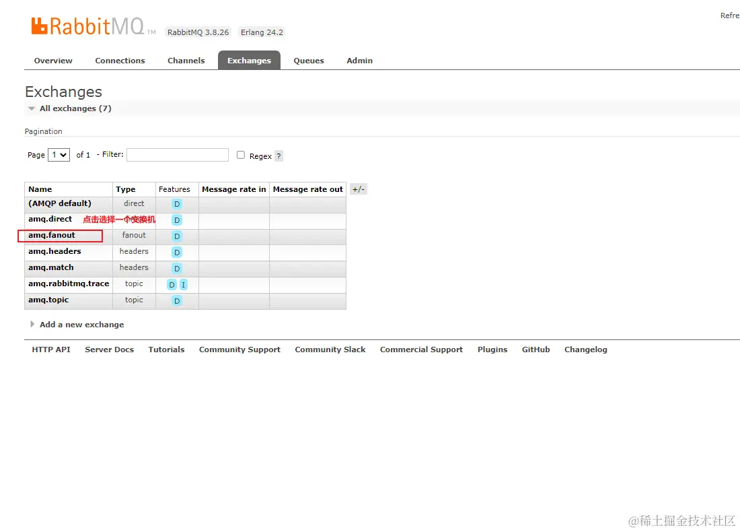The width and height of the screenshot is (740, 532).
Task: Open the Overview tab
Action: [53, 61]
